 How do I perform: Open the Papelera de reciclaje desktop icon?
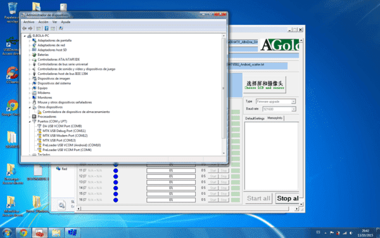coord(12,13)
